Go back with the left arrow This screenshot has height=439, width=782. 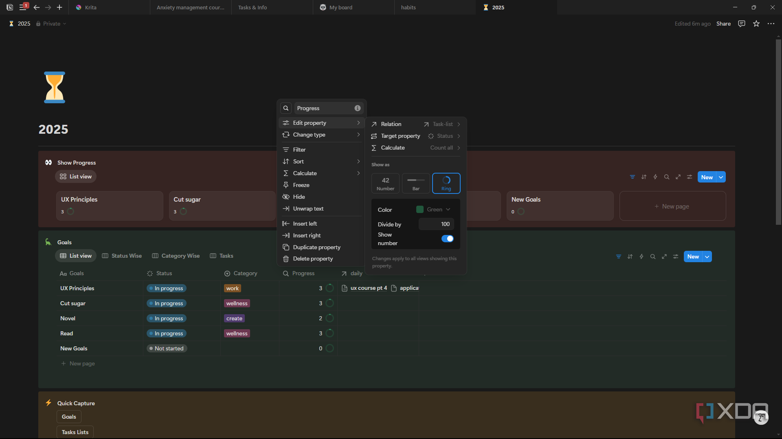pyautogui.click(x=37, y=7)
